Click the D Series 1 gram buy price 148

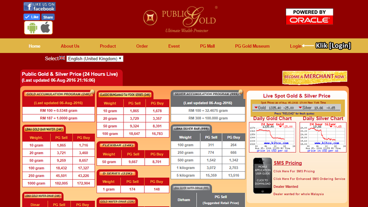coord(157,189)
